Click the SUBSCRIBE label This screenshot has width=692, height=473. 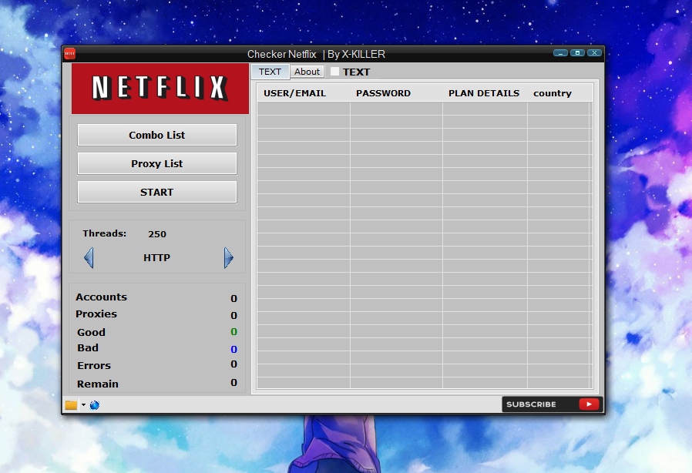click(x=531, y=404)
